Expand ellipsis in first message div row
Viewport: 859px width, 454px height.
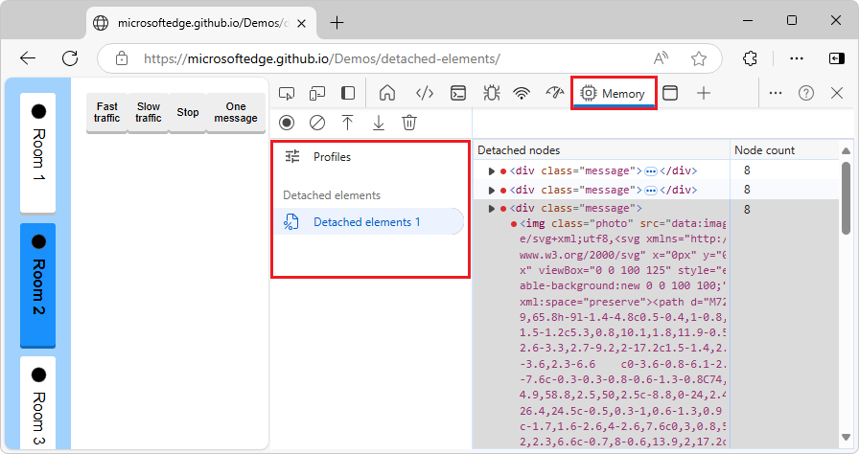coord(650,171)
